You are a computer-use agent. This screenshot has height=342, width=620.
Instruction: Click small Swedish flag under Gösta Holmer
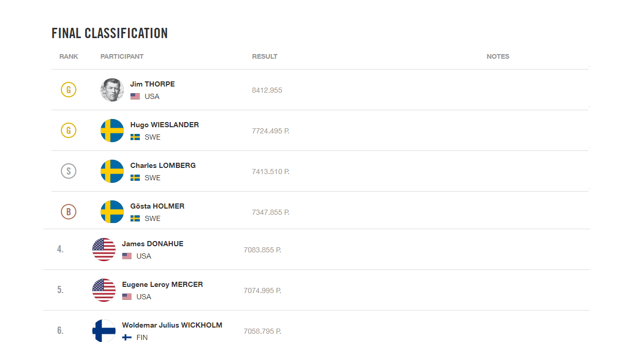click(x=135, y=218)
